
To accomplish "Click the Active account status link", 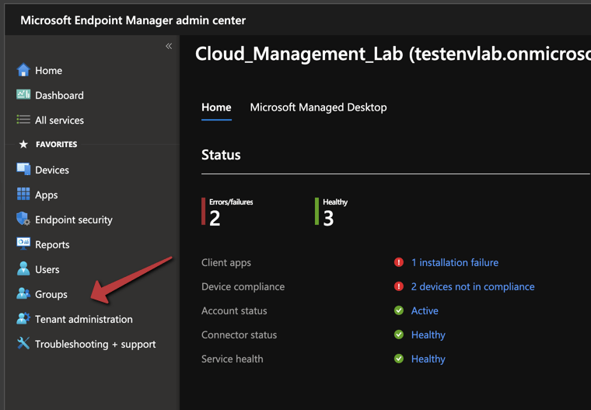I will [425, 310].
